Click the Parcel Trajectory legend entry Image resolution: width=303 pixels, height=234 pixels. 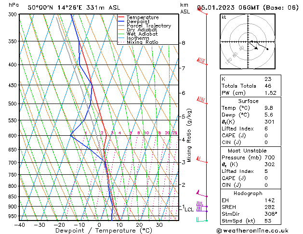145,26
